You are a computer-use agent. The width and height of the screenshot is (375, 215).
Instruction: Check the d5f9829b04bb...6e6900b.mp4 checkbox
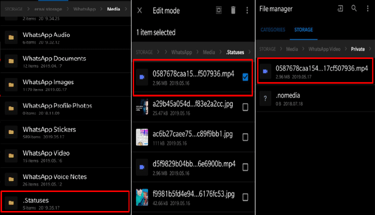pyautogui.click(x=245, y=167)
